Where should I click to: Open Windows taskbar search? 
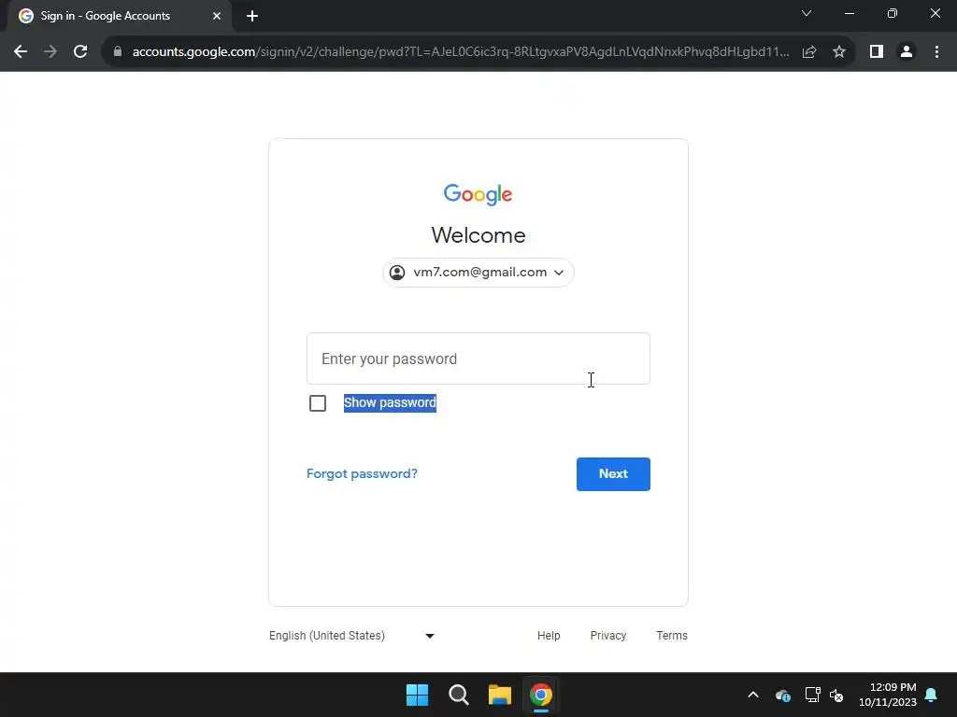click(x=458, y=695)
